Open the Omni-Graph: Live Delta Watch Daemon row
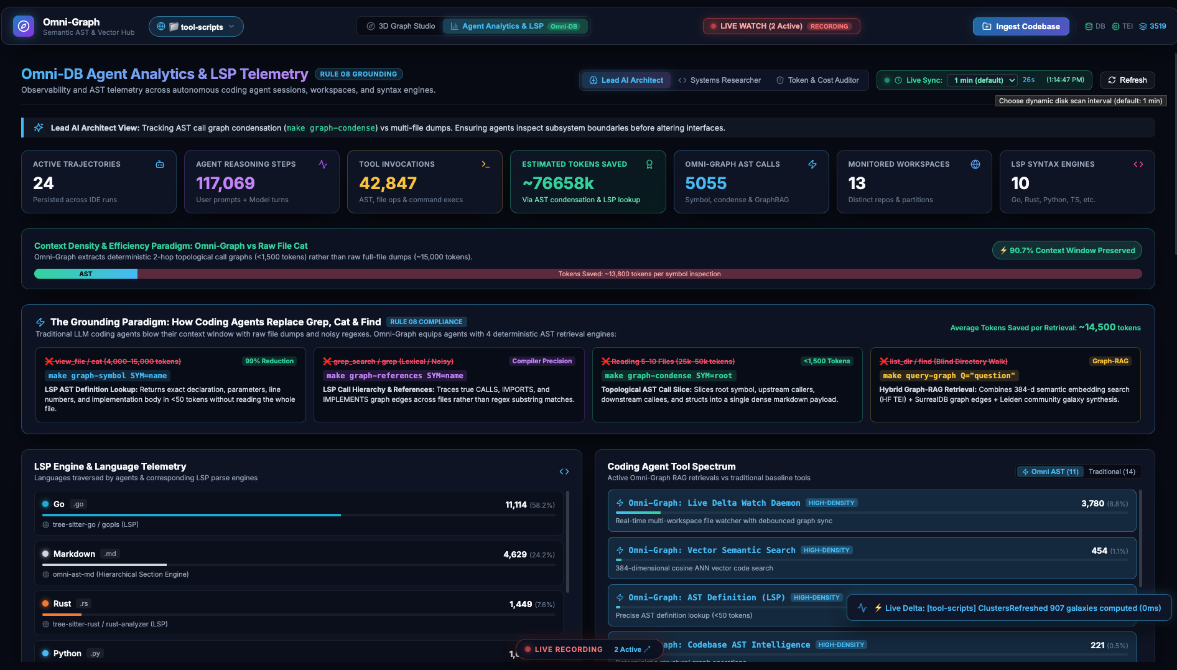Image resolution: width=1177 pixels, height=670 pixels. pos(872,511)
